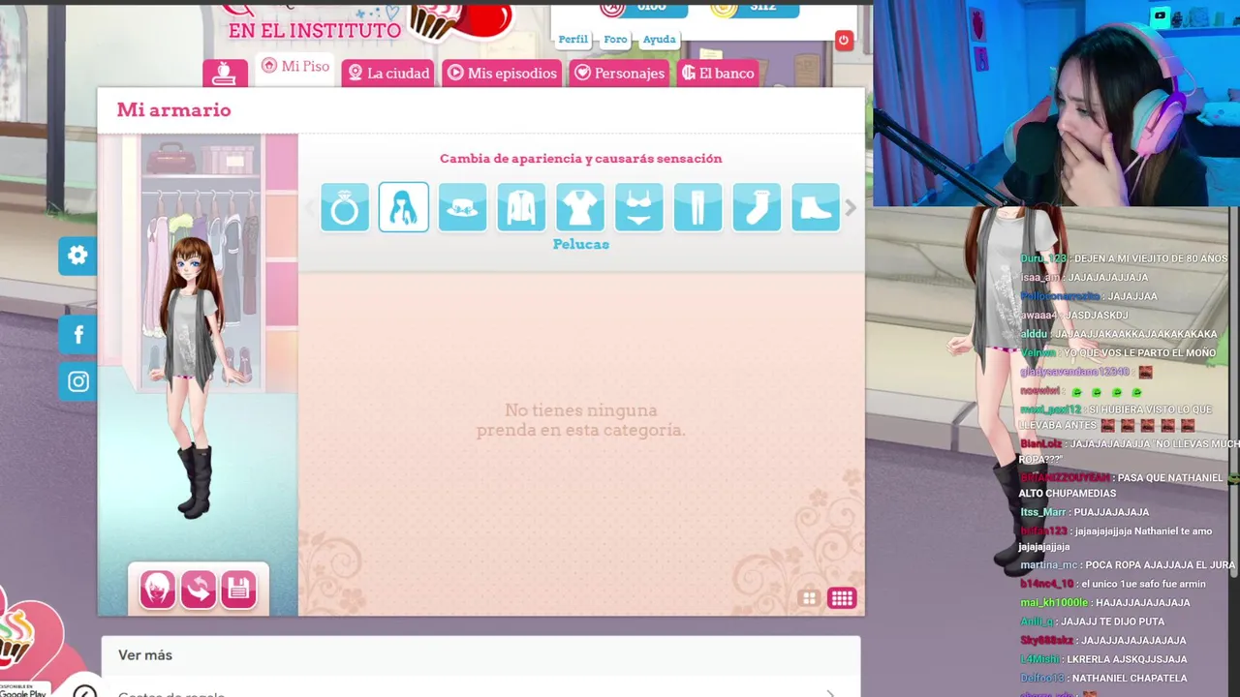Screen dimensions: 1240x697
Task: Switch to small grid view
Action: point(842,598)
